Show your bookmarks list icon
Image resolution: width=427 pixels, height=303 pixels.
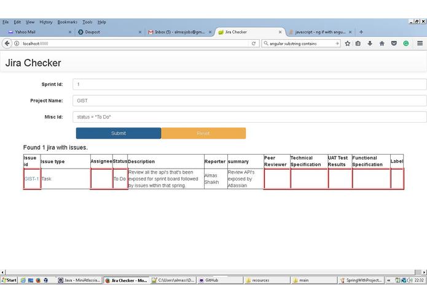(358, 44)
